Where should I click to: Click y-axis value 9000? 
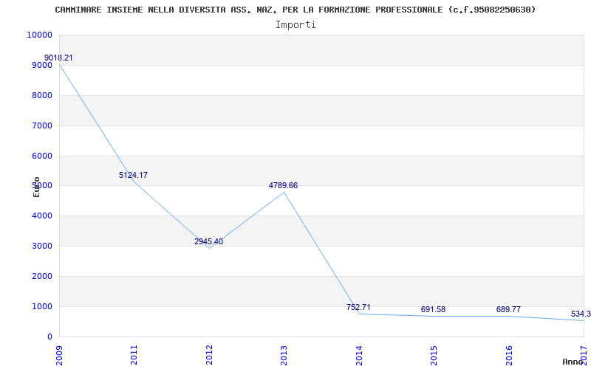[41, 65]
